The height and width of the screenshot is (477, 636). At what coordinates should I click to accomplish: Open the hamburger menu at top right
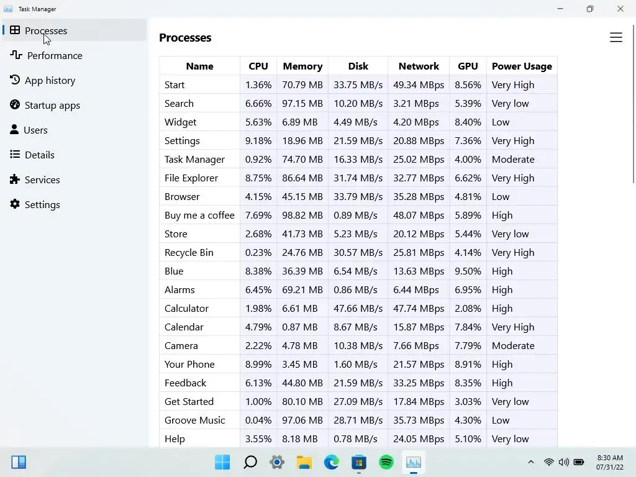point(616,38)
